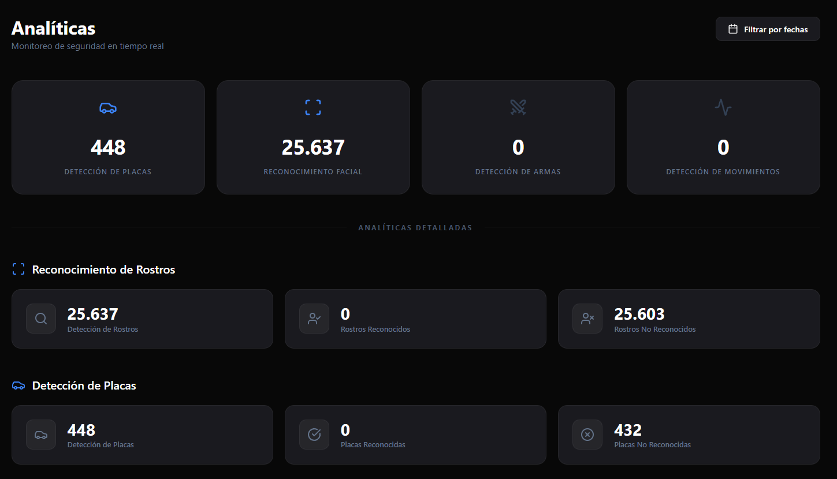Click the check circle icon for Placas Reconocidas

click(x=314, y=435)
